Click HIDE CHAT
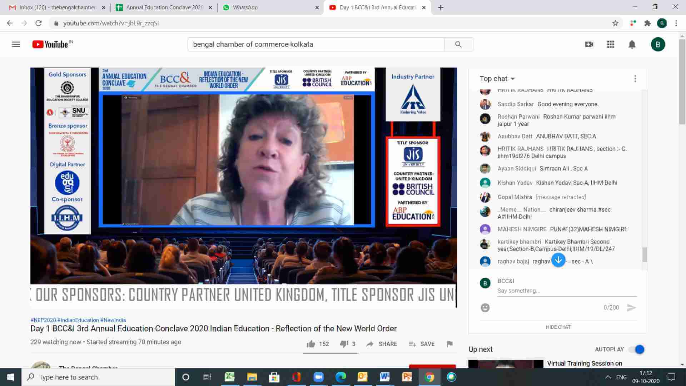The width and height of the screenshot is (686, 386). click(x=558, y=327)
